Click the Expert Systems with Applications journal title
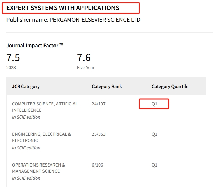Viewport: 217px width, 191px height. [x=63, y=8]
